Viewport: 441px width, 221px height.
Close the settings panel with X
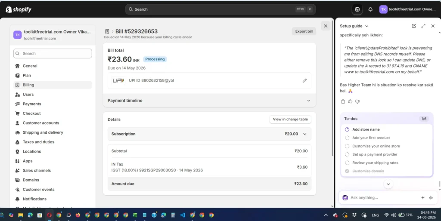326,26
